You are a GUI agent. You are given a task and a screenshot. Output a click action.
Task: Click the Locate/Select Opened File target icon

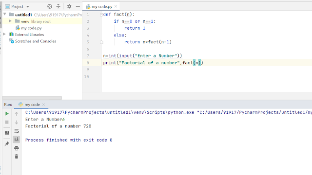(x=50, y=6)
